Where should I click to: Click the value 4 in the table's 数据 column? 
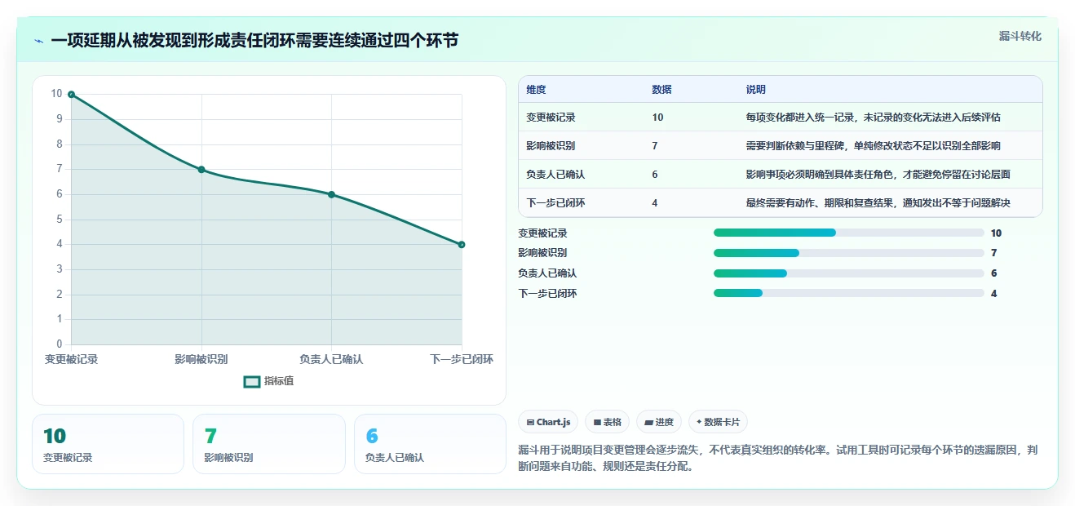(x=655, y=202)
